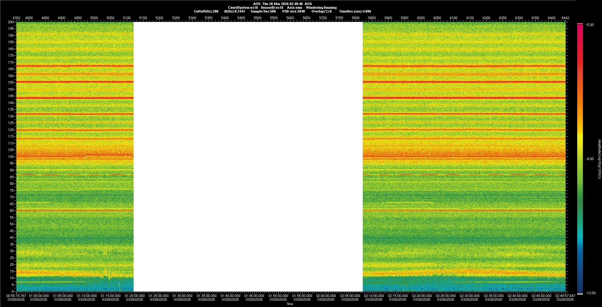Click the 200 Hz label at the axis top
602x307 pixels.
point(11,22)
